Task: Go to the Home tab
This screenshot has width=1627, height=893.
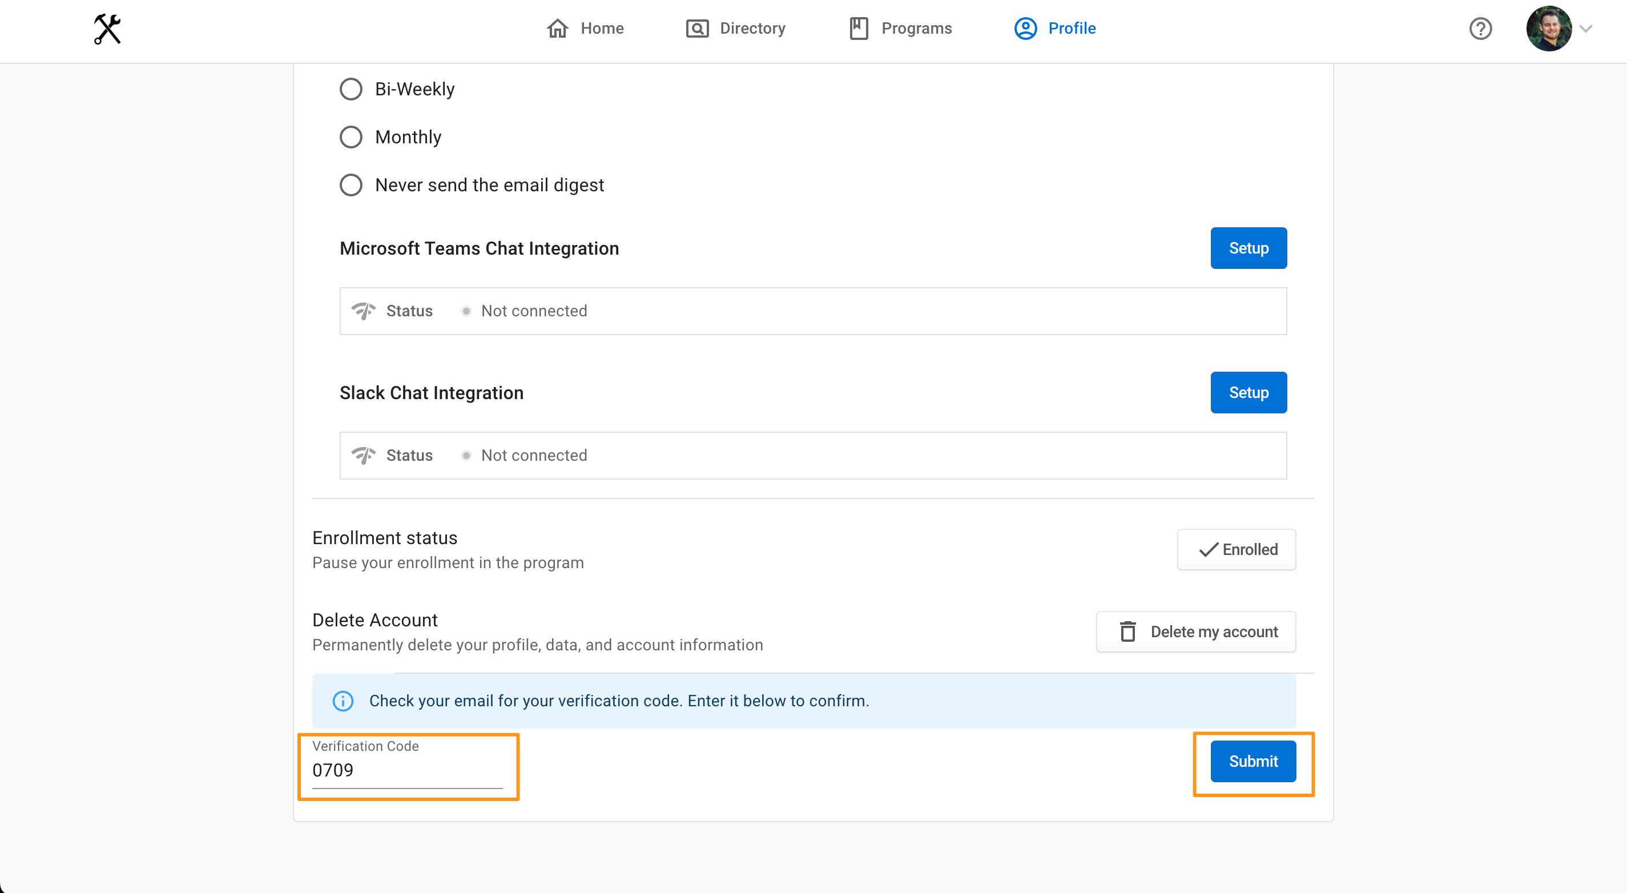Action: coord(585,29)
